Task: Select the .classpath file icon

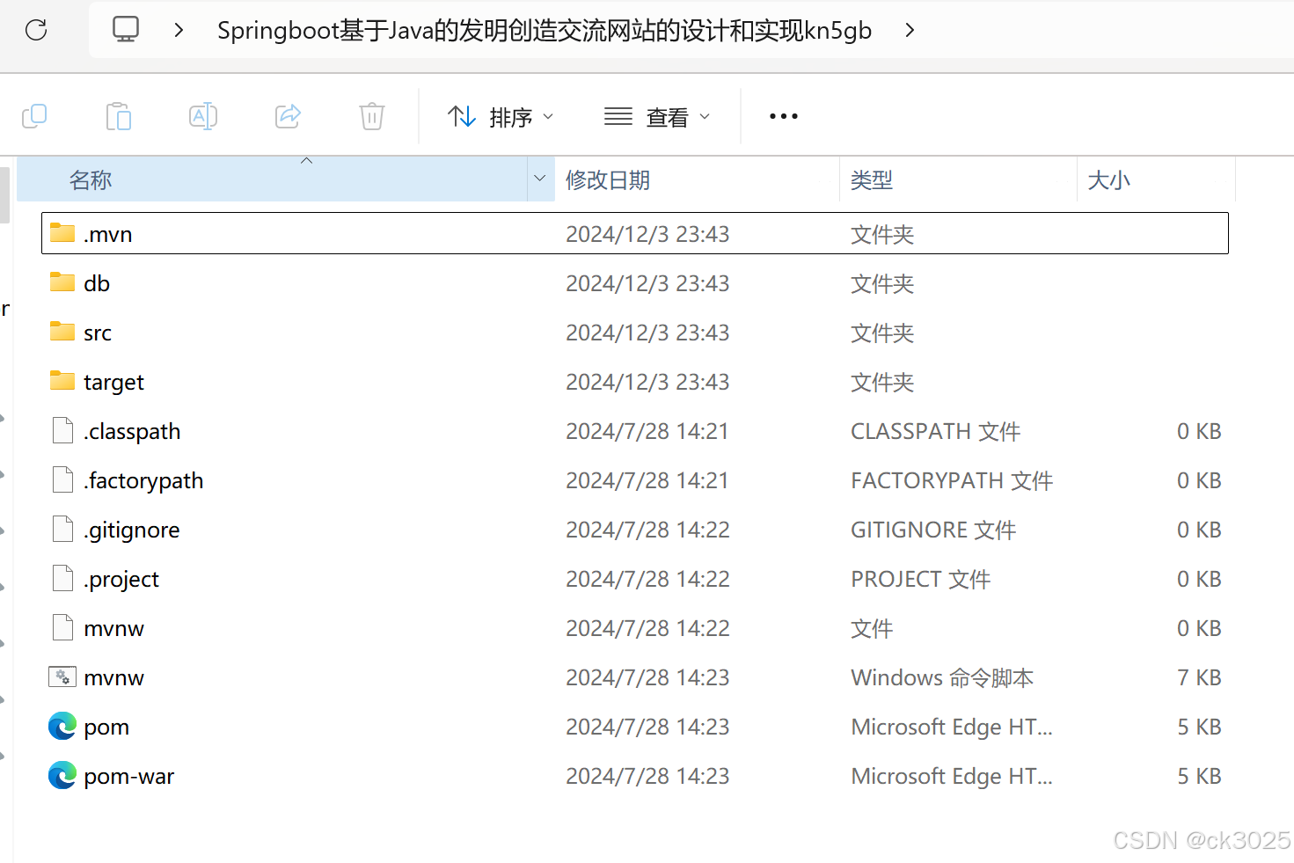Action: coord(62,430)
